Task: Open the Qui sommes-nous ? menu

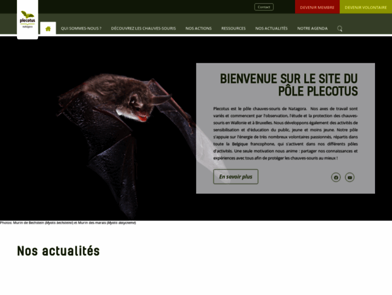Action: 82,28
